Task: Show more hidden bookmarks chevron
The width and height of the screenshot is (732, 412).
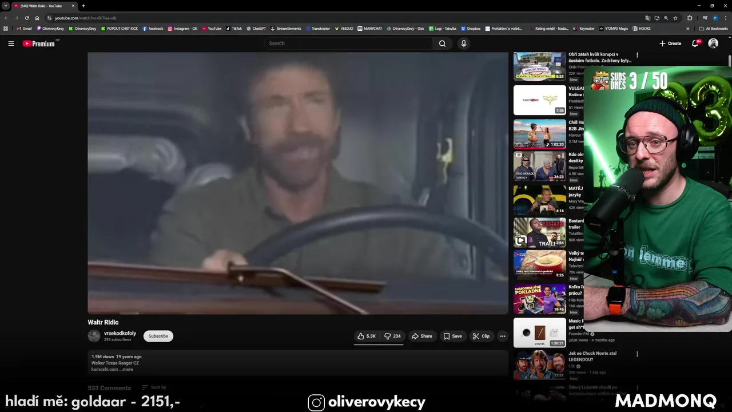Action: 688,28
